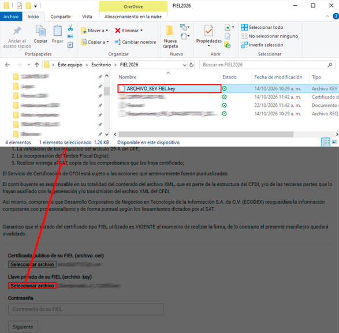Click date 22/10/2026 11:42 a. m.

click(278, 106)
